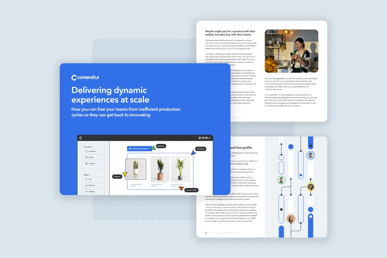Viewport: 387px width, 258px height.
Task: Select the Section element icon
Action: tap(86, 157)
